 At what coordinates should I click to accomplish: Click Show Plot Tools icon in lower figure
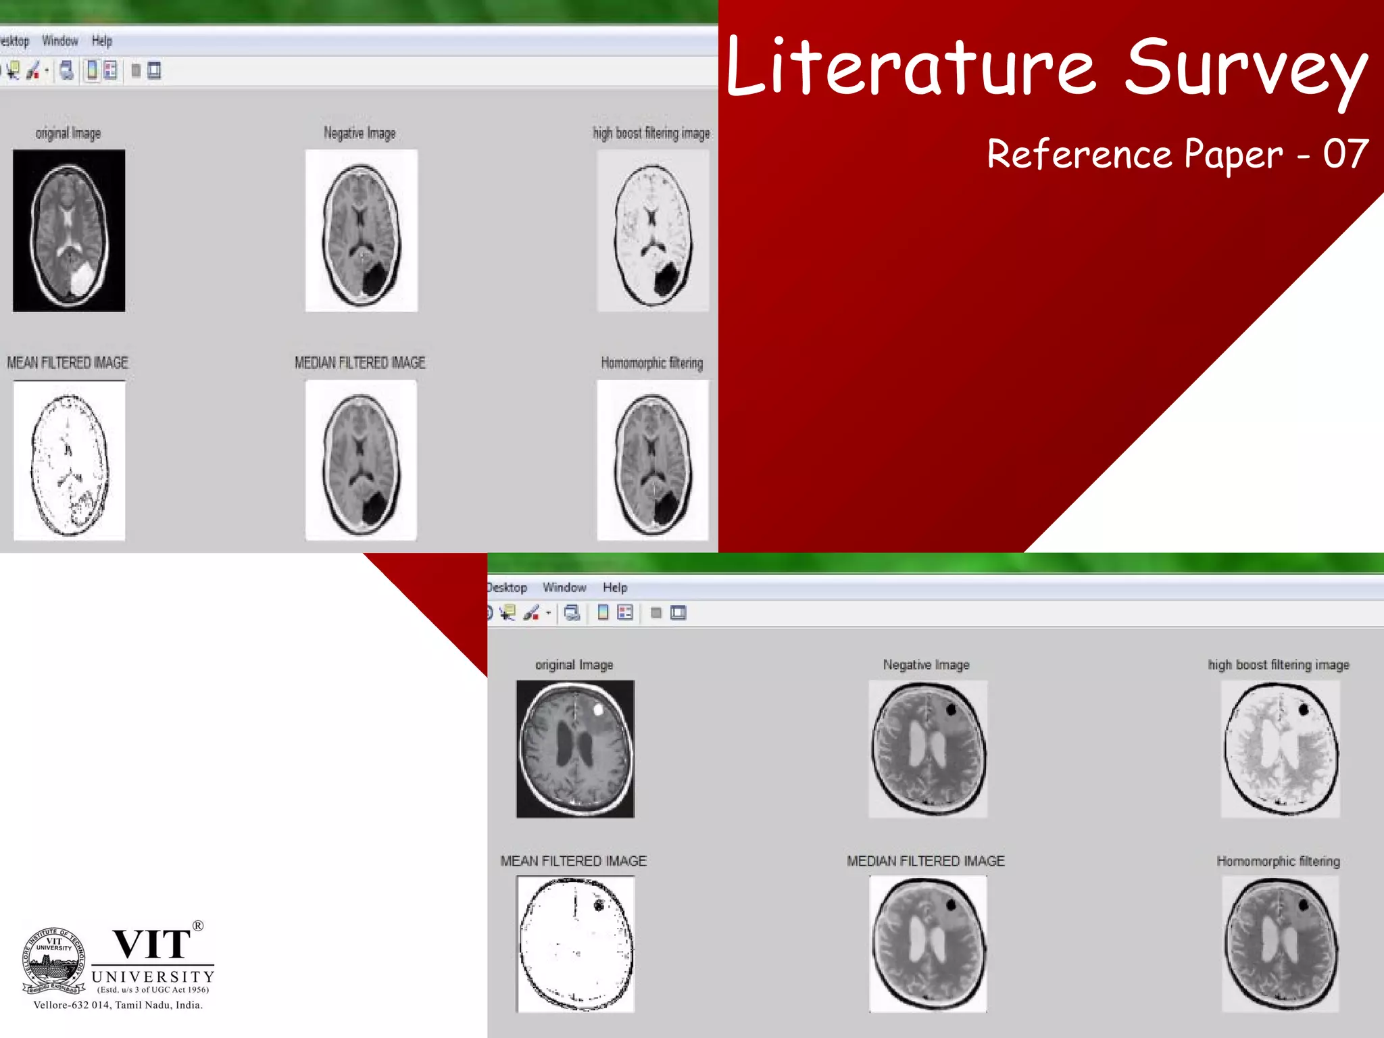pyautogui.click(x=678, y=612)
